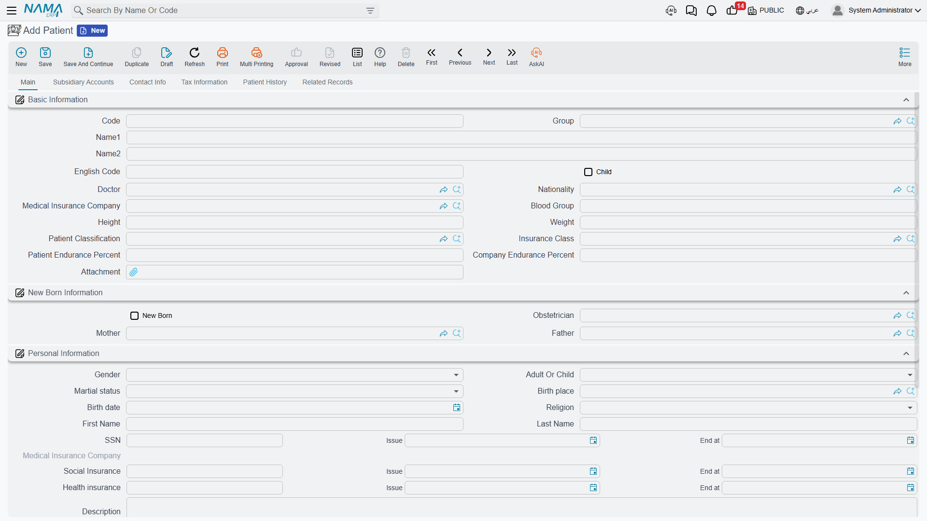927x521 pixels.
Task: Duplicate the current record
Action: (x=137, y=57)
